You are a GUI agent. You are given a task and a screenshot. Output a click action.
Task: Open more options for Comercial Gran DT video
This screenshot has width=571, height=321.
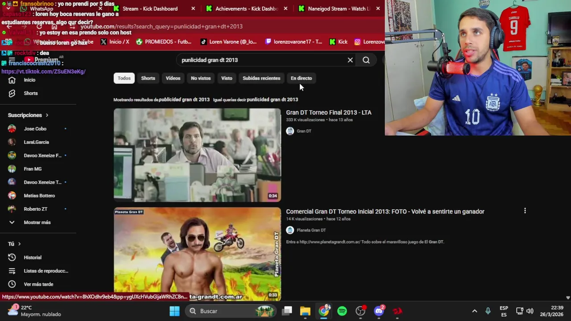525,210
